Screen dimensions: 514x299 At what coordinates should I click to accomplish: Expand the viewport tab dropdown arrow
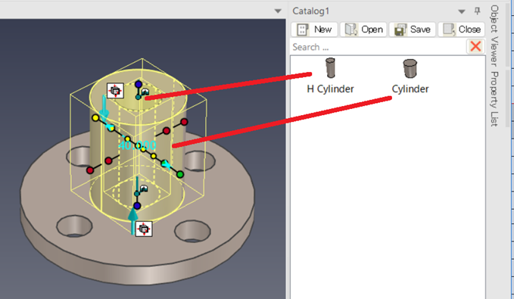[278, 11]
